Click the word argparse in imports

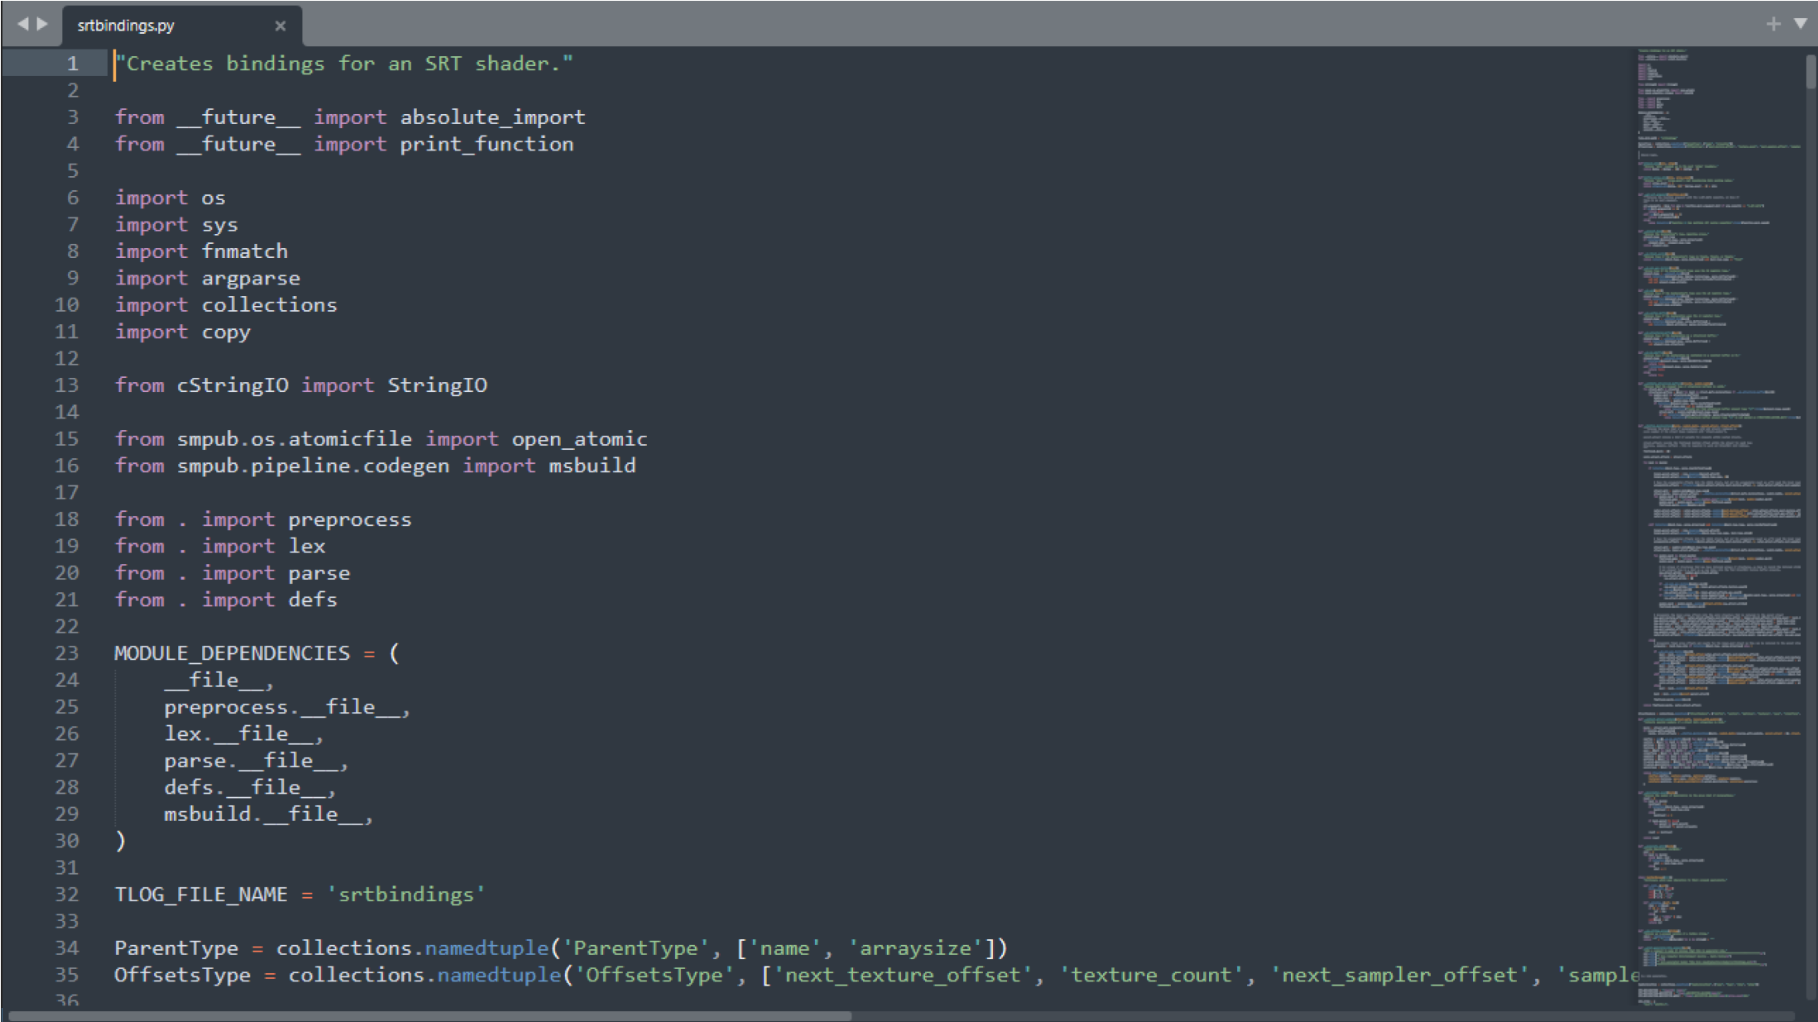click(251, 279)
